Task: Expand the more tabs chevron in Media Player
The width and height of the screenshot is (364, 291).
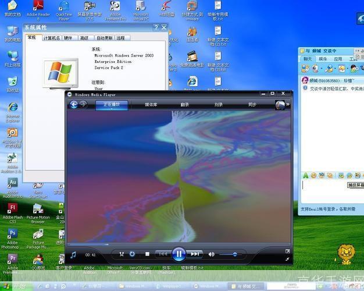Action: click(x=288, y=105)
